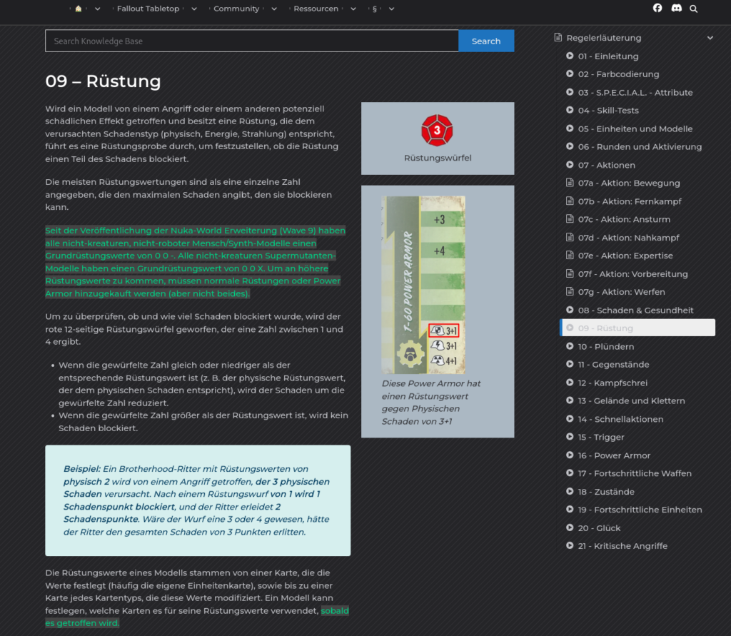
Task: Click the arrow icon beside 02 - Farbcodierung
Action: pyautogui.click(x=570, y=74)
